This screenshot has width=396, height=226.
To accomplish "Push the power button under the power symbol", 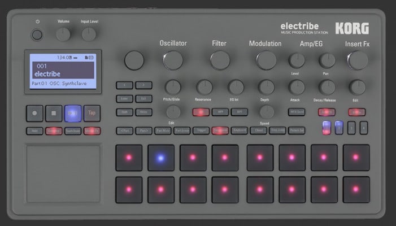I will [x=37, y=35].
